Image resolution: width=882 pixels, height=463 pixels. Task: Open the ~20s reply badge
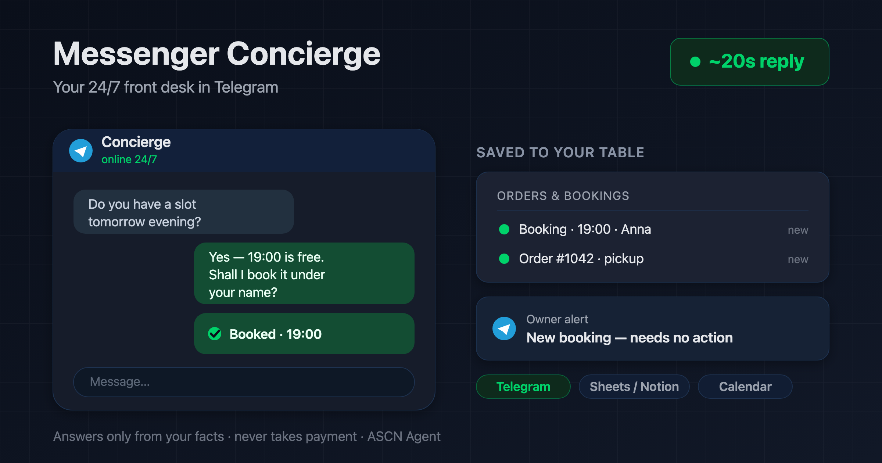(x=750, y=62)
